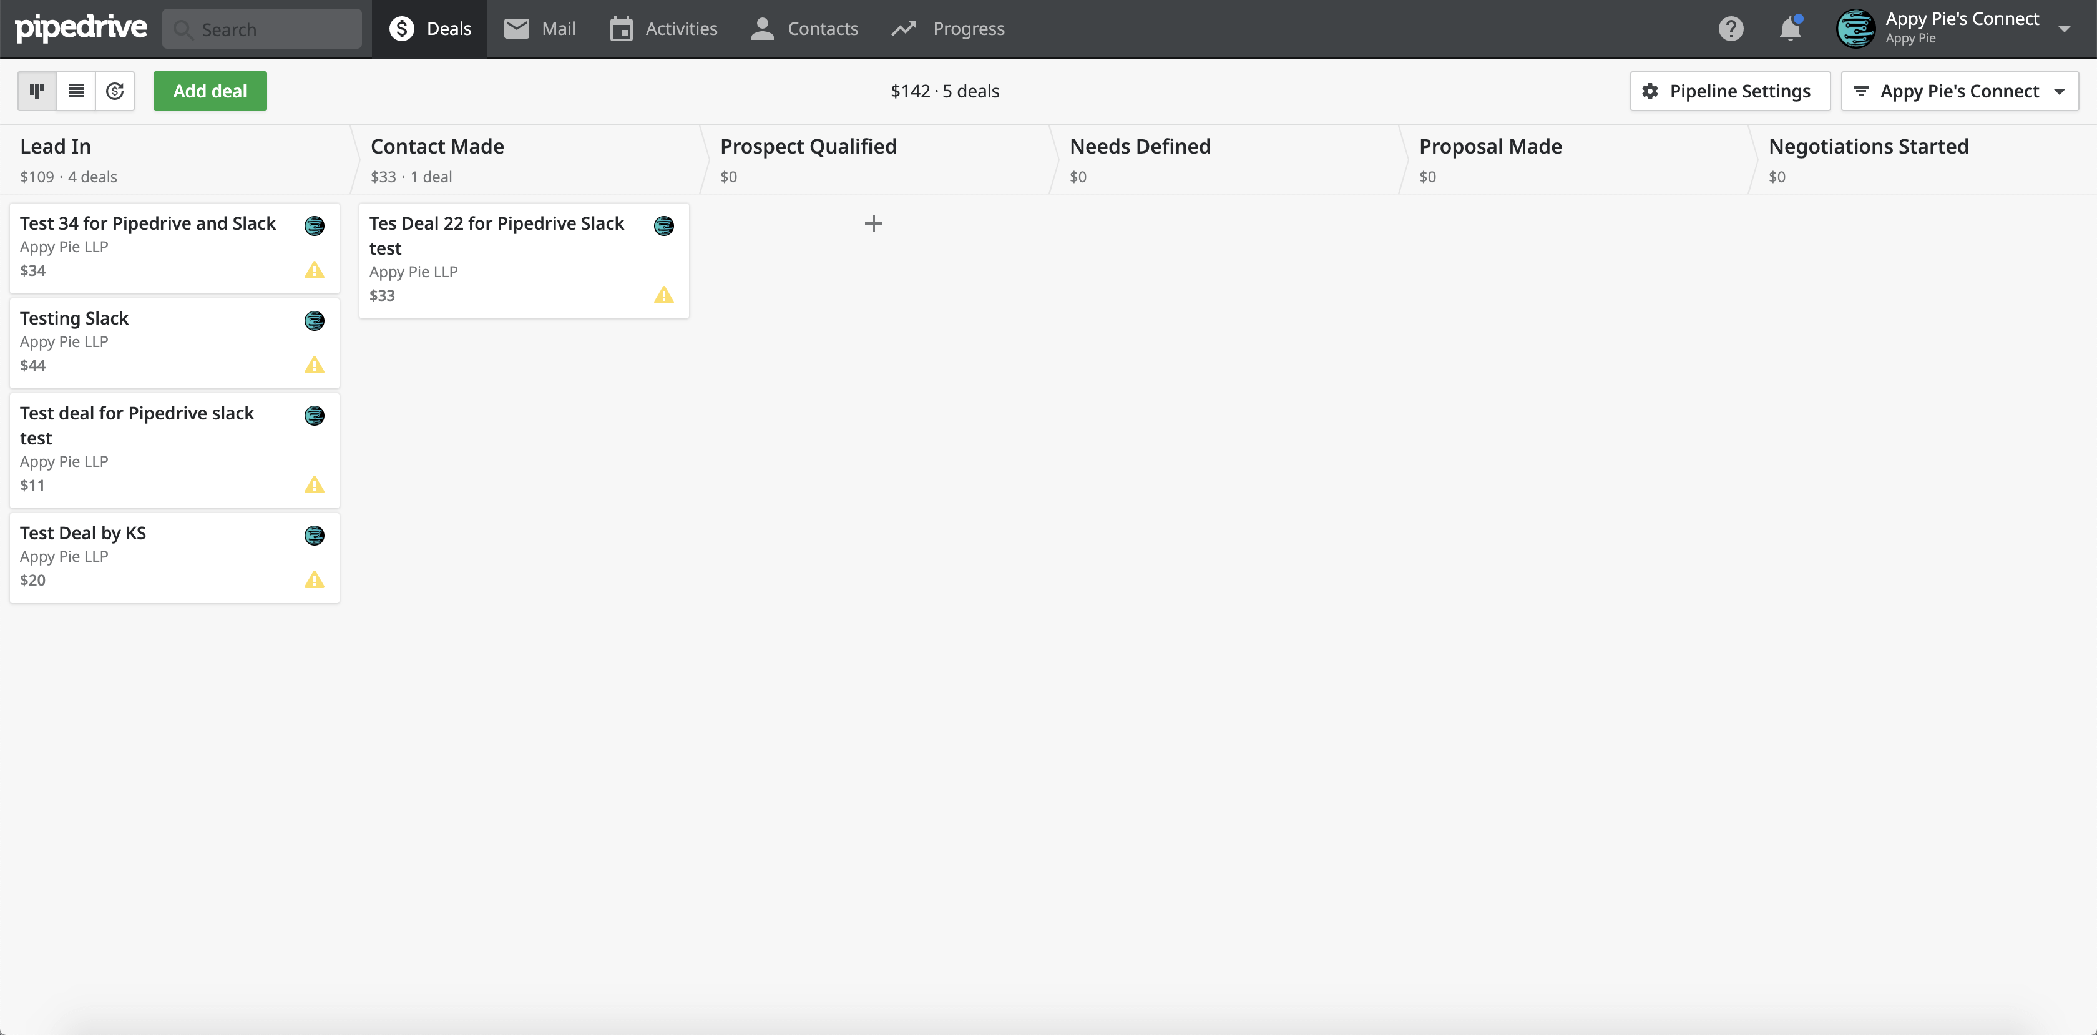Click the Add deal button

pyautogui.click(x=209, y=91)
